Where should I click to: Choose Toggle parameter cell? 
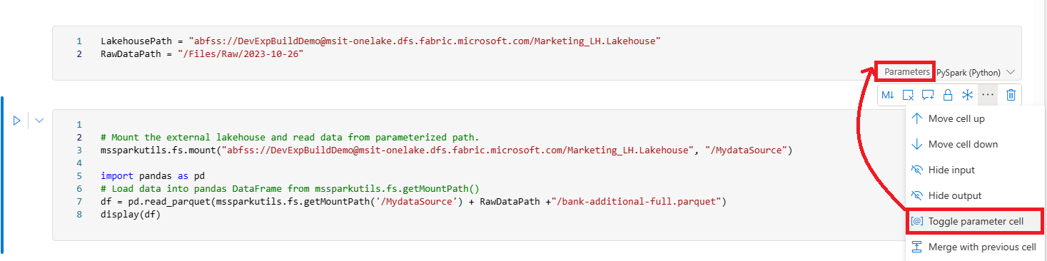[976, 221]
